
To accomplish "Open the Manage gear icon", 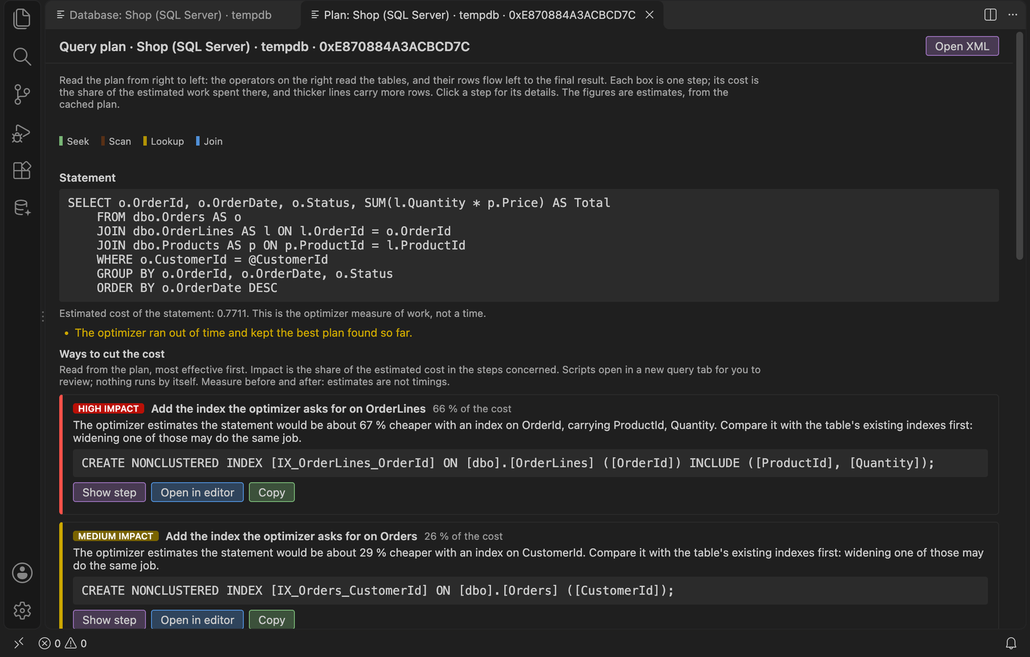I will click(22, 610).
